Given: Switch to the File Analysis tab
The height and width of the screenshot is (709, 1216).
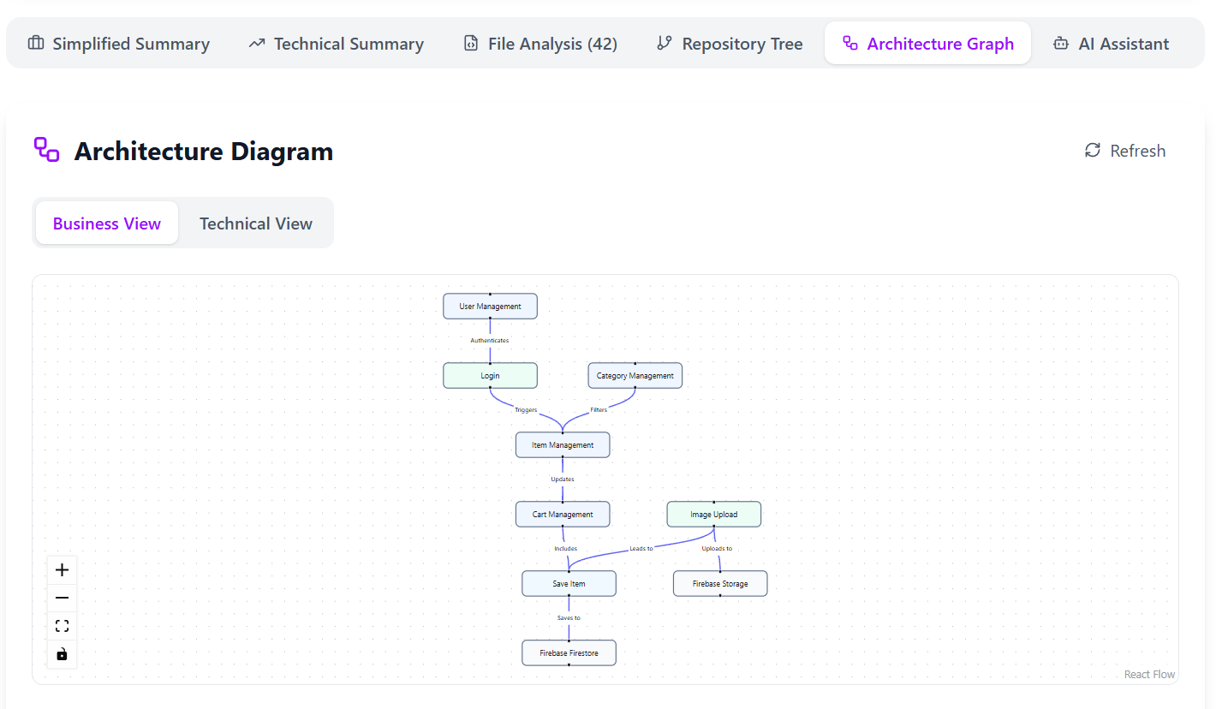Looking at the screenshot, I should point(539,43).
